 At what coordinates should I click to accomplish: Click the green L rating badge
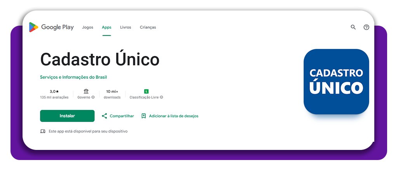[x=146, y=91]
